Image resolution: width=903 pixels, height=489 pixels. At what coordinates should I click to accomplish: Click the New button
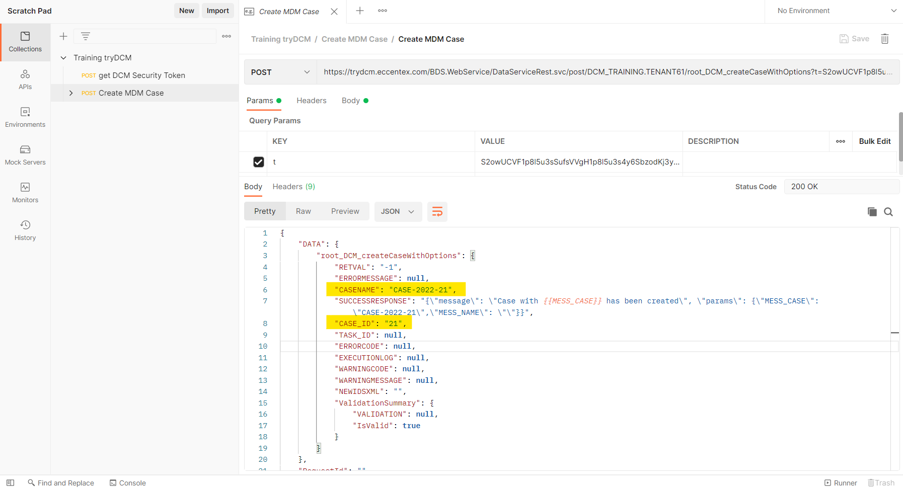tap(186, 11)
